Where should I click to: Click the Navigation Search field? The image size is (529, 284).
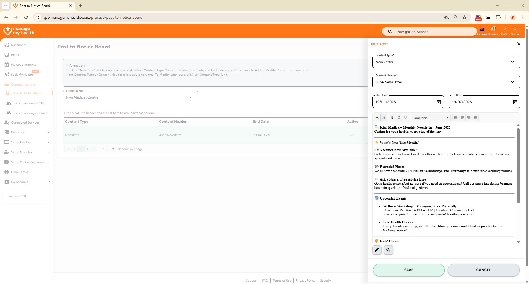tap(433, 32)
